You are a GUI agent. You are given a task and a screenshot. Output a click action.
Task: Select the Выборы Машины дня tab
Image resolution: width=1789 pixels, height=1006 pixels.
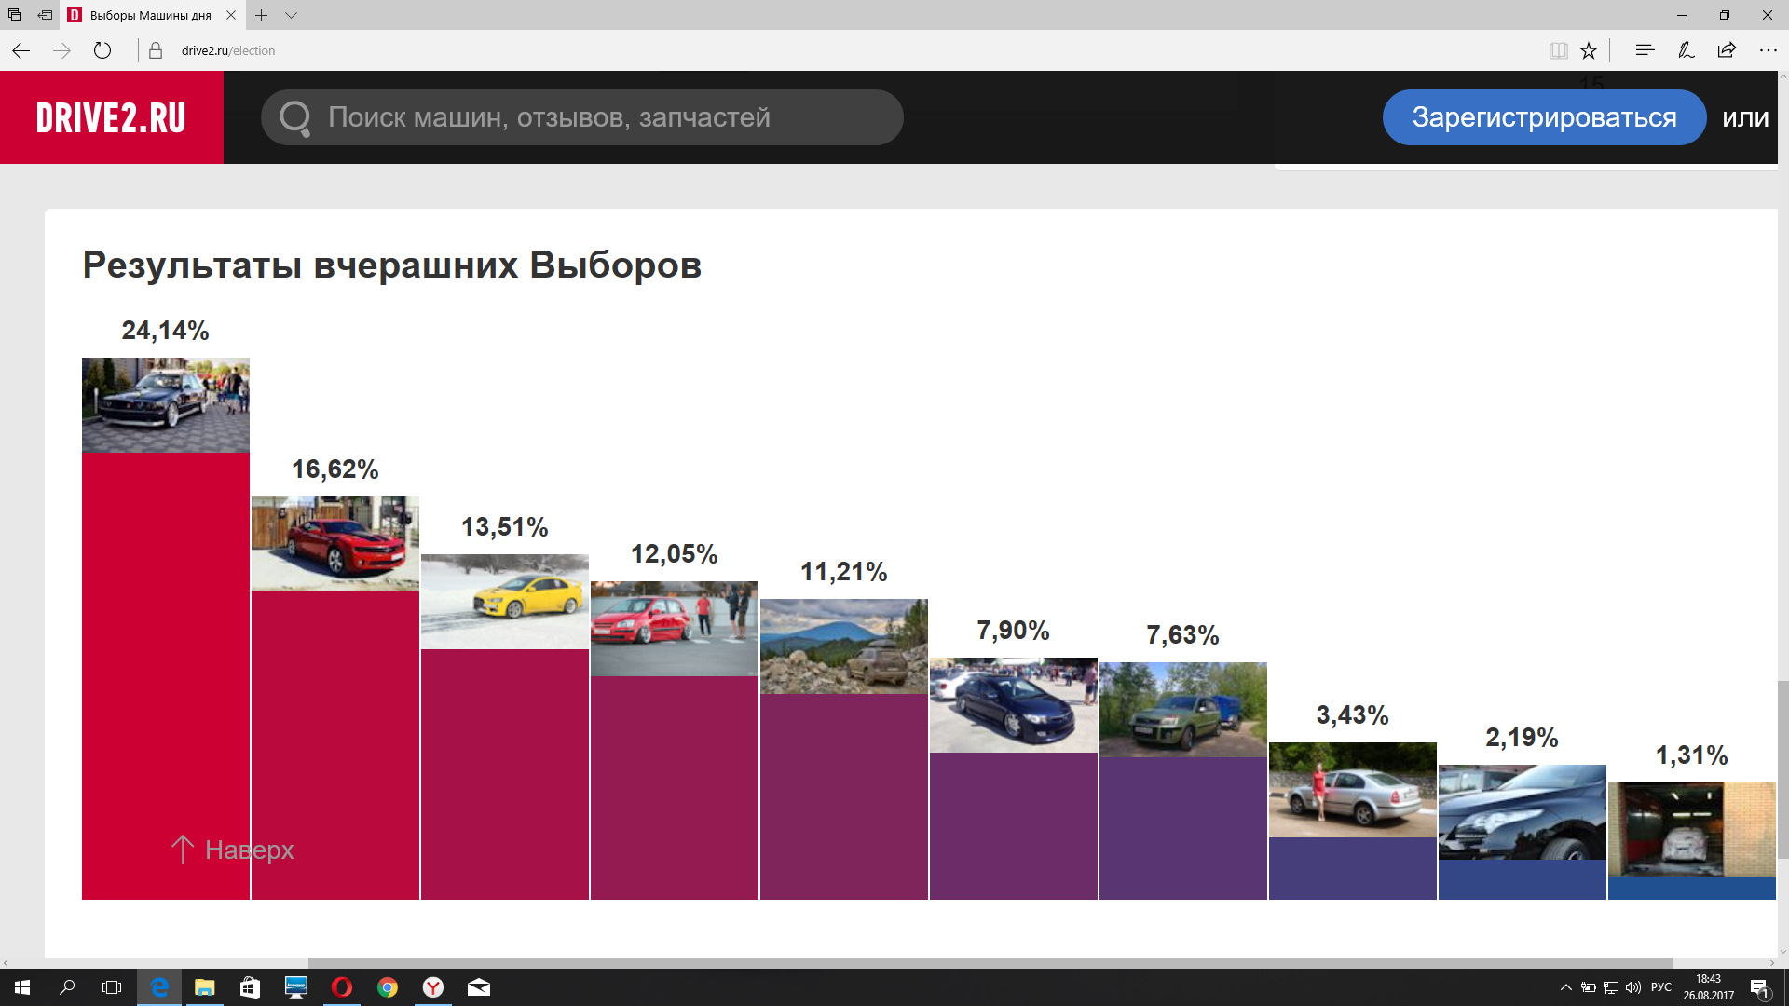[149, 15]
